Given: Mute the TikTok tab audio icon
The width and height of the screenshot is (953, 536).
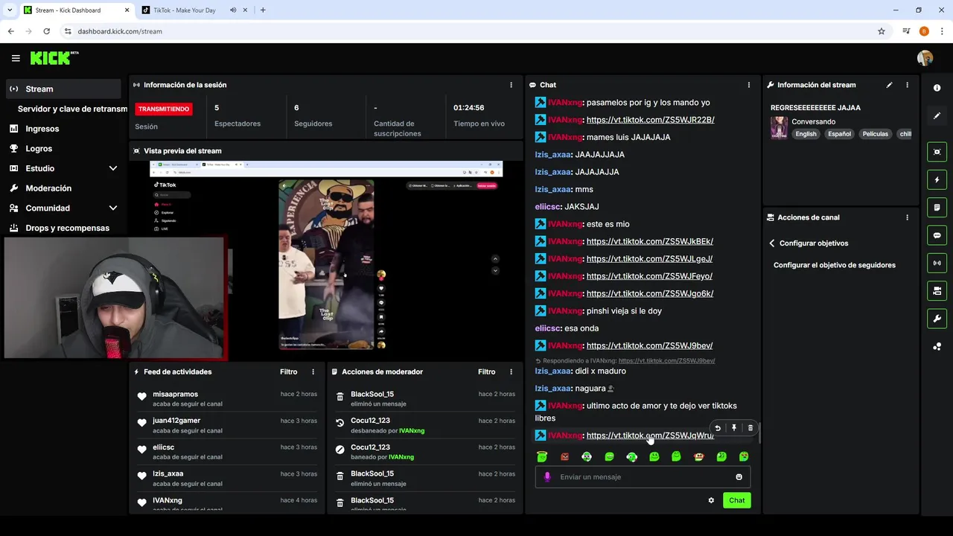Looking at the screenshot, I should point(233,10).
